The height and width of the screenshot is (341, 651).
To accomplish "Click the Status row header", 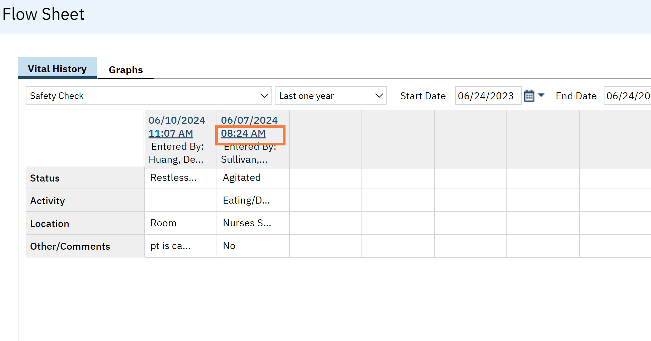I will 45,178.
